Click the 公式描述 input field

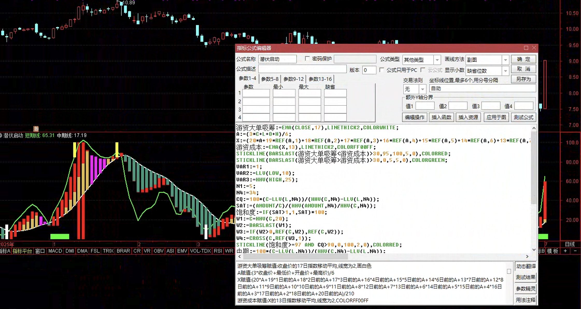[302, 69]
